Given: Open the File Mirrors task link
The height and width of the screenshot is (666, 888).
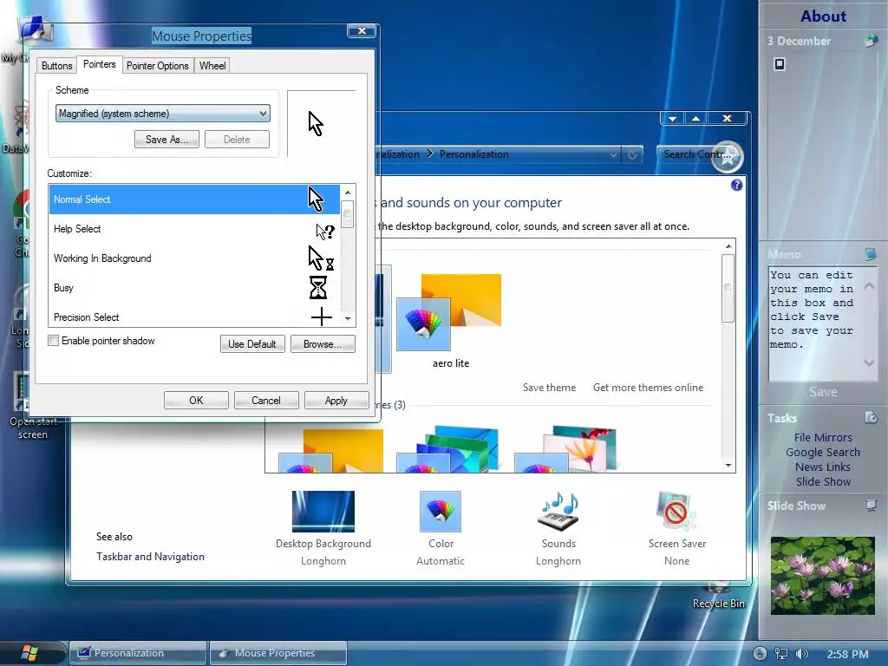Looking at the screenshot, I should pyautogui.click(x=823, y=437).
